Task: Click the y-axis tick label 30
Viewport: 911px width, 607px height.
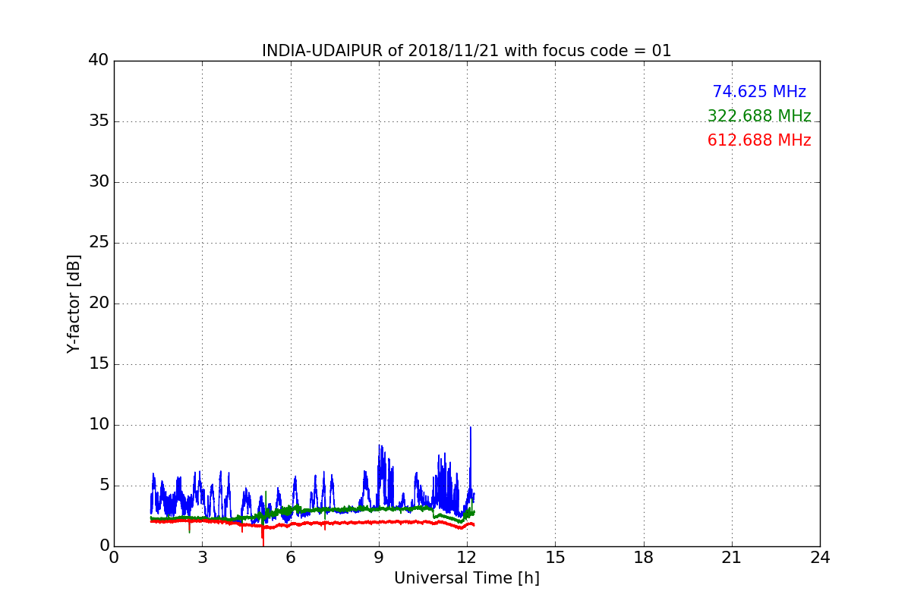Action: click(x=99, y=182)
